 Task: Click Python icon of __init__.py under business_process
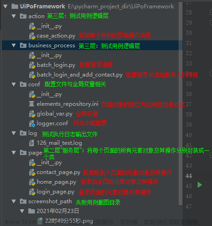tap(32, 55)
